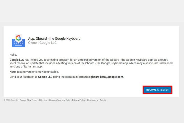Click the colored Google 'G' logo on the icon
Viewport: 184px width, 123px height.
[18, 38]
